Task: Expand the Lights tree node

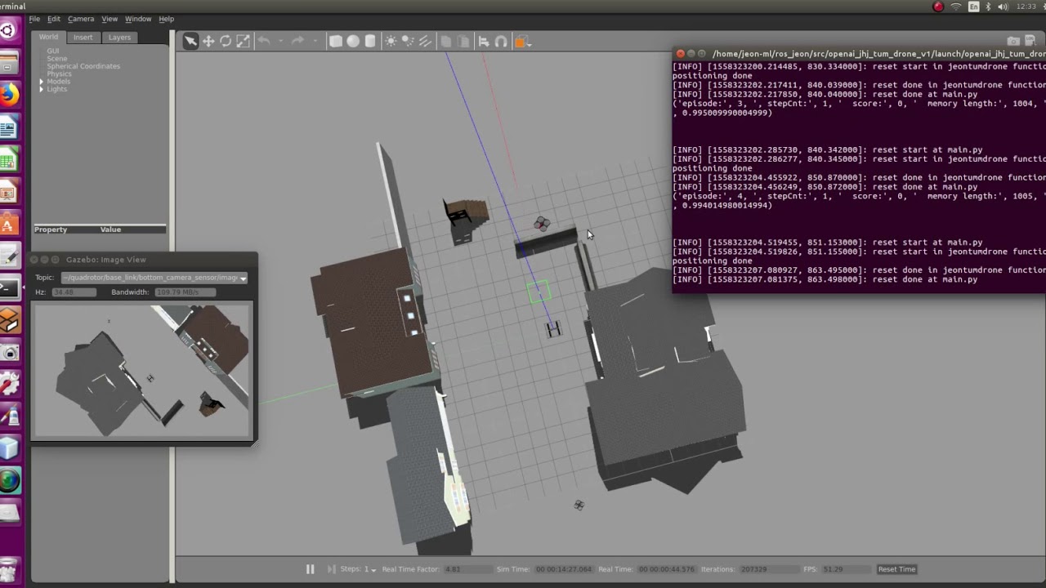Action: click(41, 89)
